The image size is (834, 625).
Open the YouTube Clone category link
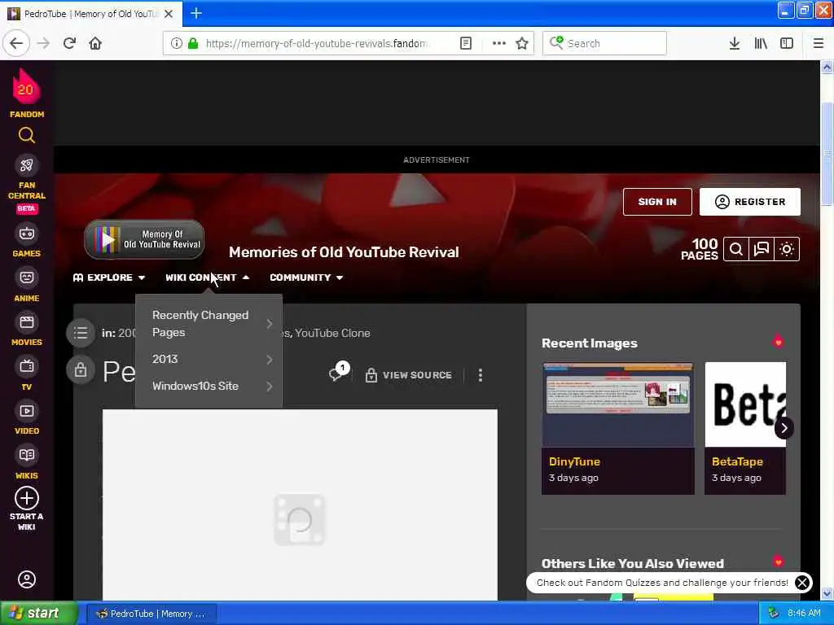(332, 333)
